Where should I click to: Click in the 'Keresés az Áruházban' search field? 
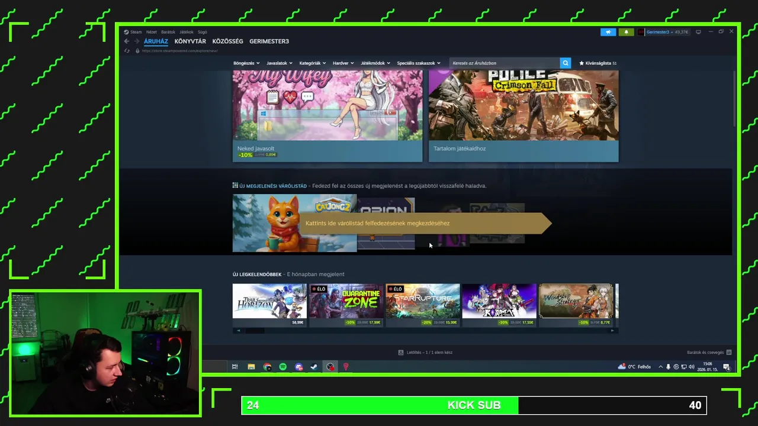(x=505, y=63)
